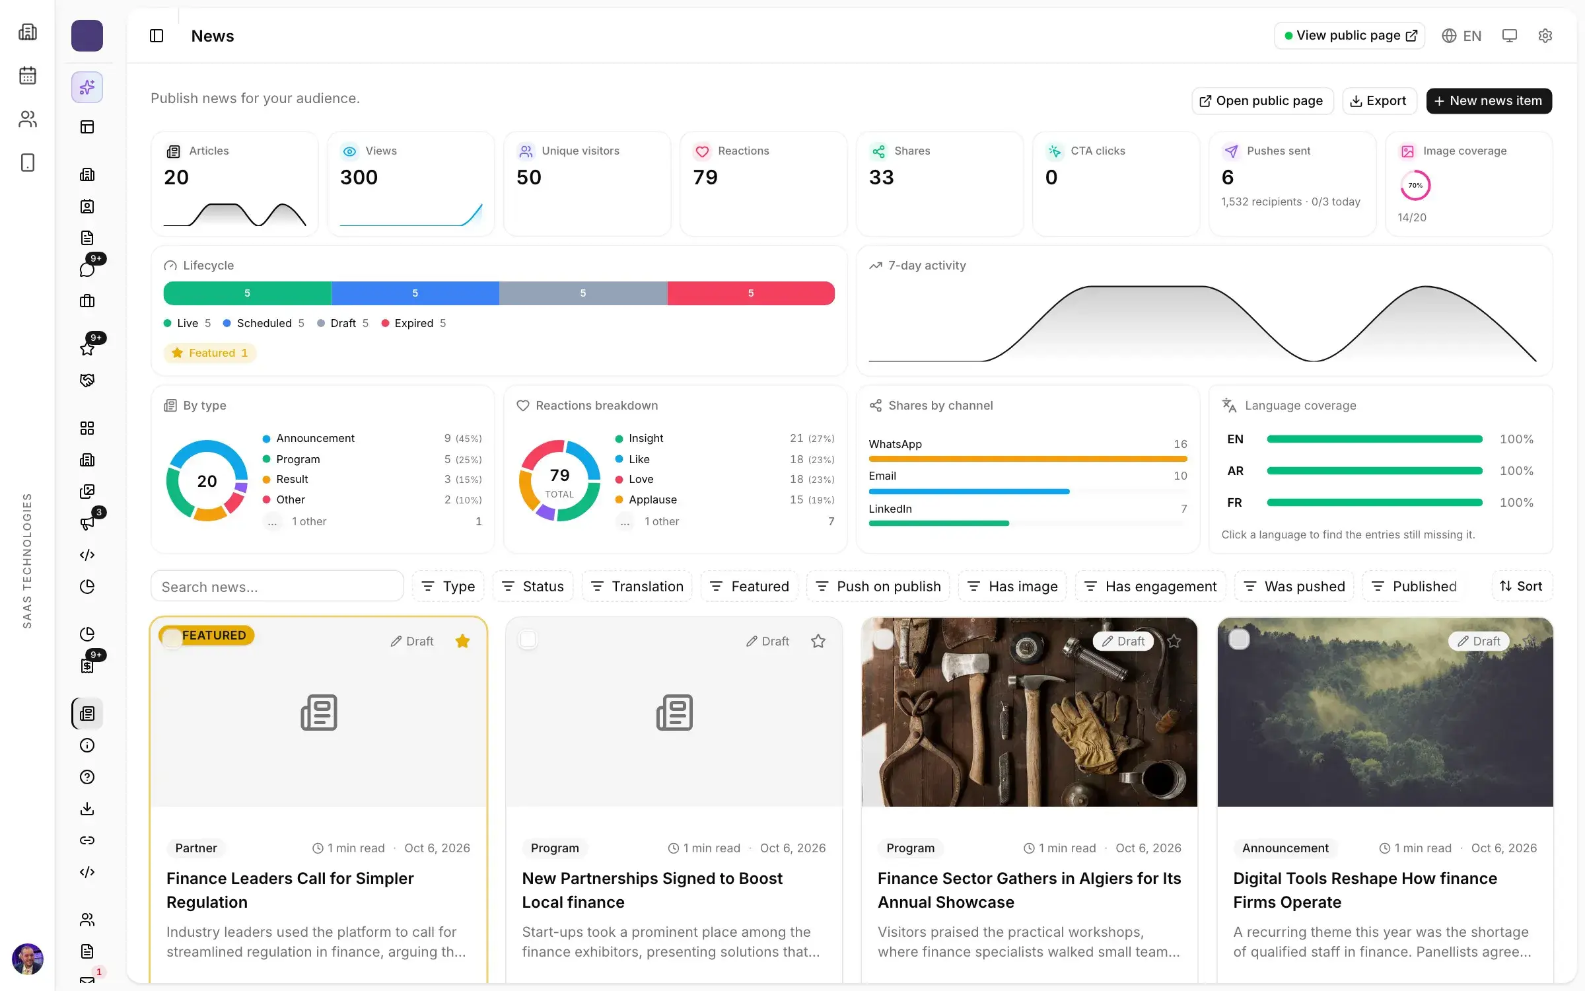1585x991 pixels.
Task: Focus the Search news input field
Action: coord(277,586)
